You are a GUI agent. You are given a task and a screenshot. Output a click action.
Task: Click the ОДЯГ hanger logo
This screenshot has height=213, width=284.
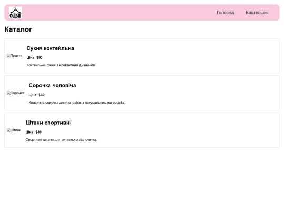[15, 13]
